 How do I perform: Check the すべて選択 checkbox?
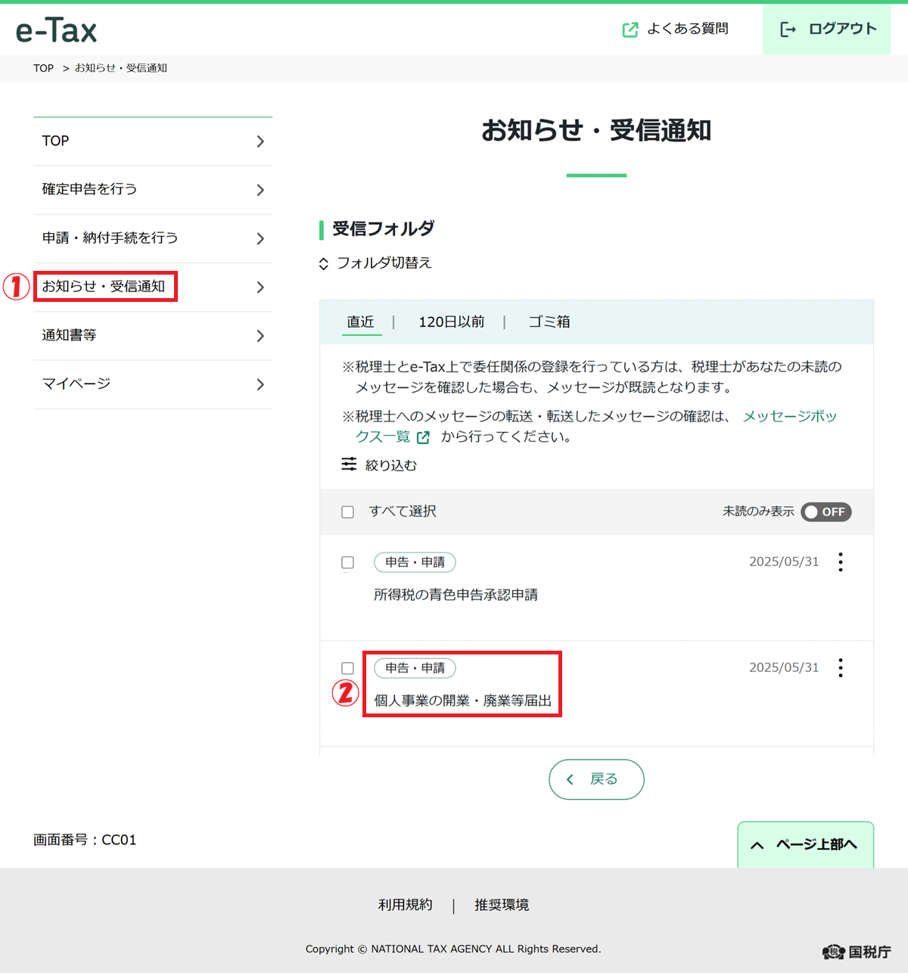(x=348, y=512)
